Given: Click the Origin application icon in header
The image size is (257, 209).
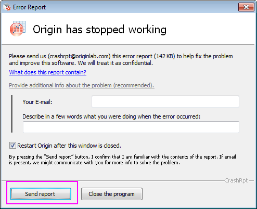Looking at the screenshot, I should (x=18, y=29).
